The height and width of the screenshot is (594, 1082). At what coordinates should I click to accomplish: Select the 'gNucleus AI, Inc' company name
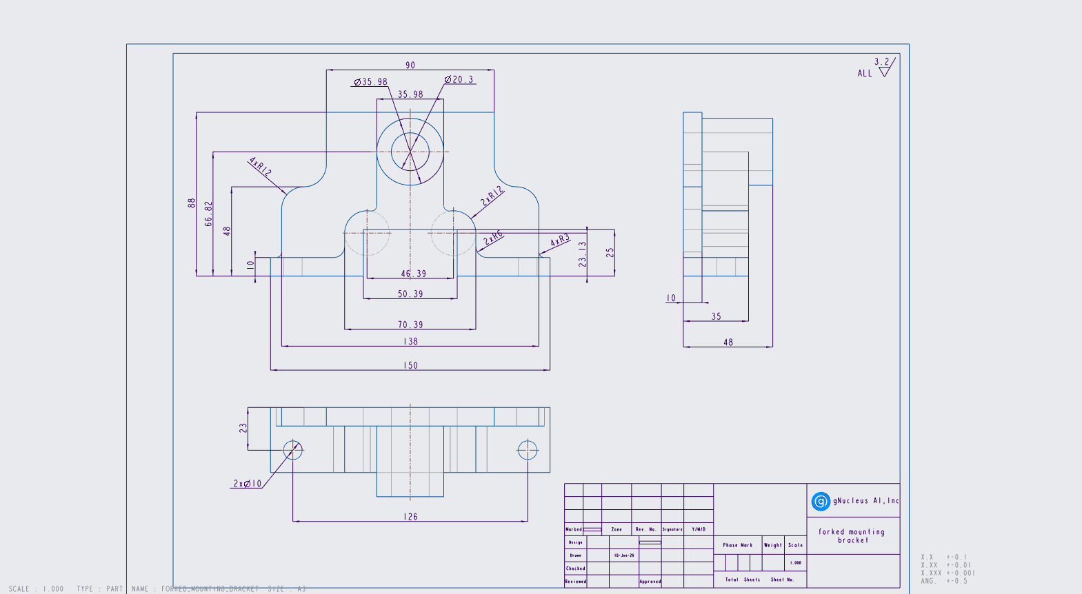coord(866,501)
